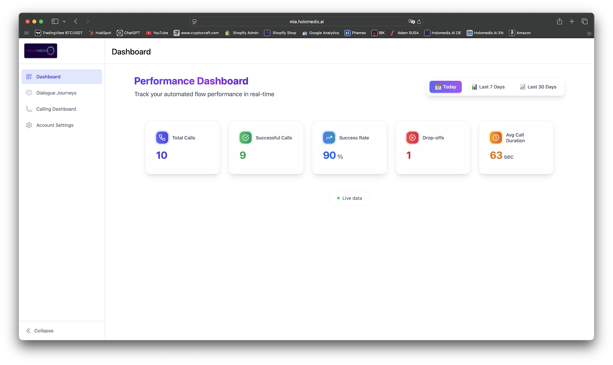Click the Safari share icon
This screenshot has width=613, height=365.
coord(560,22)
